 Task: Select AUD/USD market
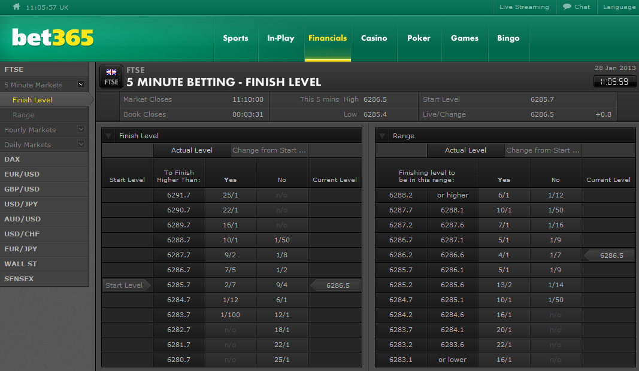point(44,219)
